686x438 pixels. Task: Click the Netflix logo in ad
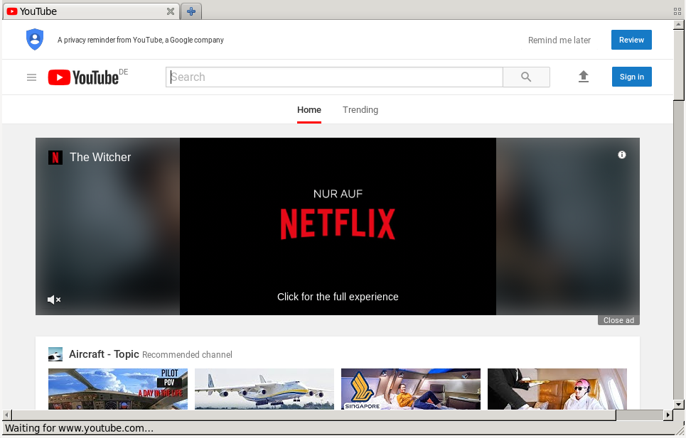[338, 224]
